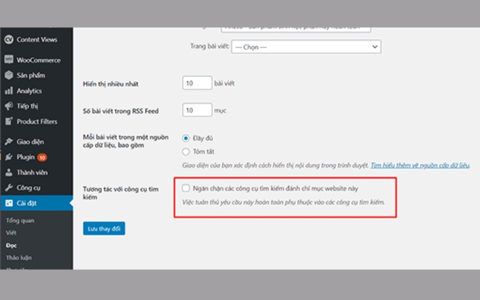Click the Content Views sidebar icon
Viewport: 480px width, 300px height.
point(8,40)
